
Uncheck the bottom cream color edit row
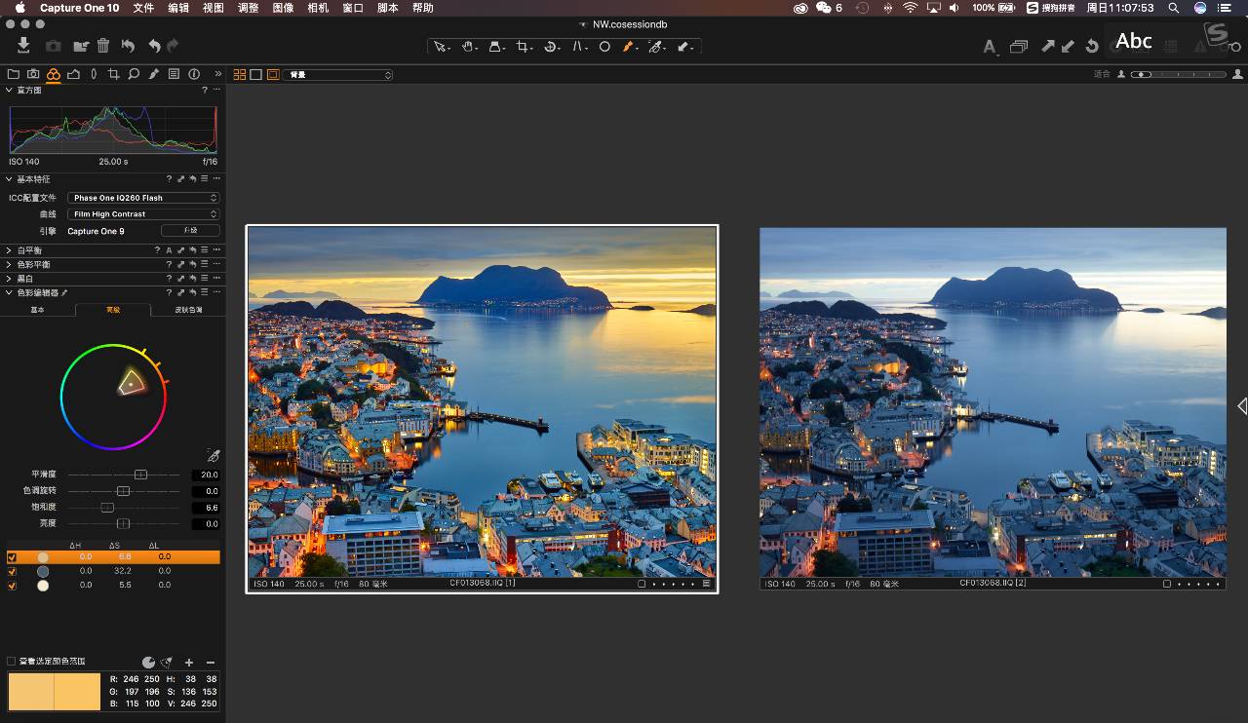coord(13,586)
